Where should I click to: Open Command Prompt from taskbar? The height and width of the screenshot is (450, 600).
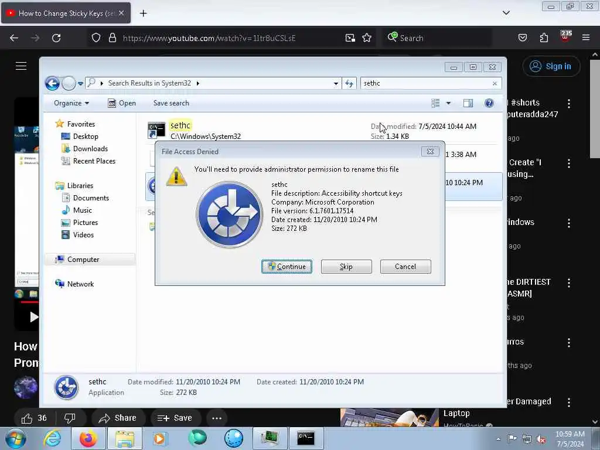[306, 438]
